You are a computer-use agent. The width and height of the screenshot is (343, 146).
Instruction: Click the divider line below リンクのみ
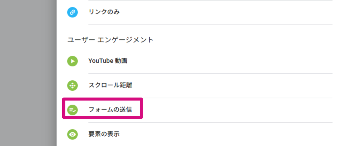pyautogui.click(x=210, y=25)
